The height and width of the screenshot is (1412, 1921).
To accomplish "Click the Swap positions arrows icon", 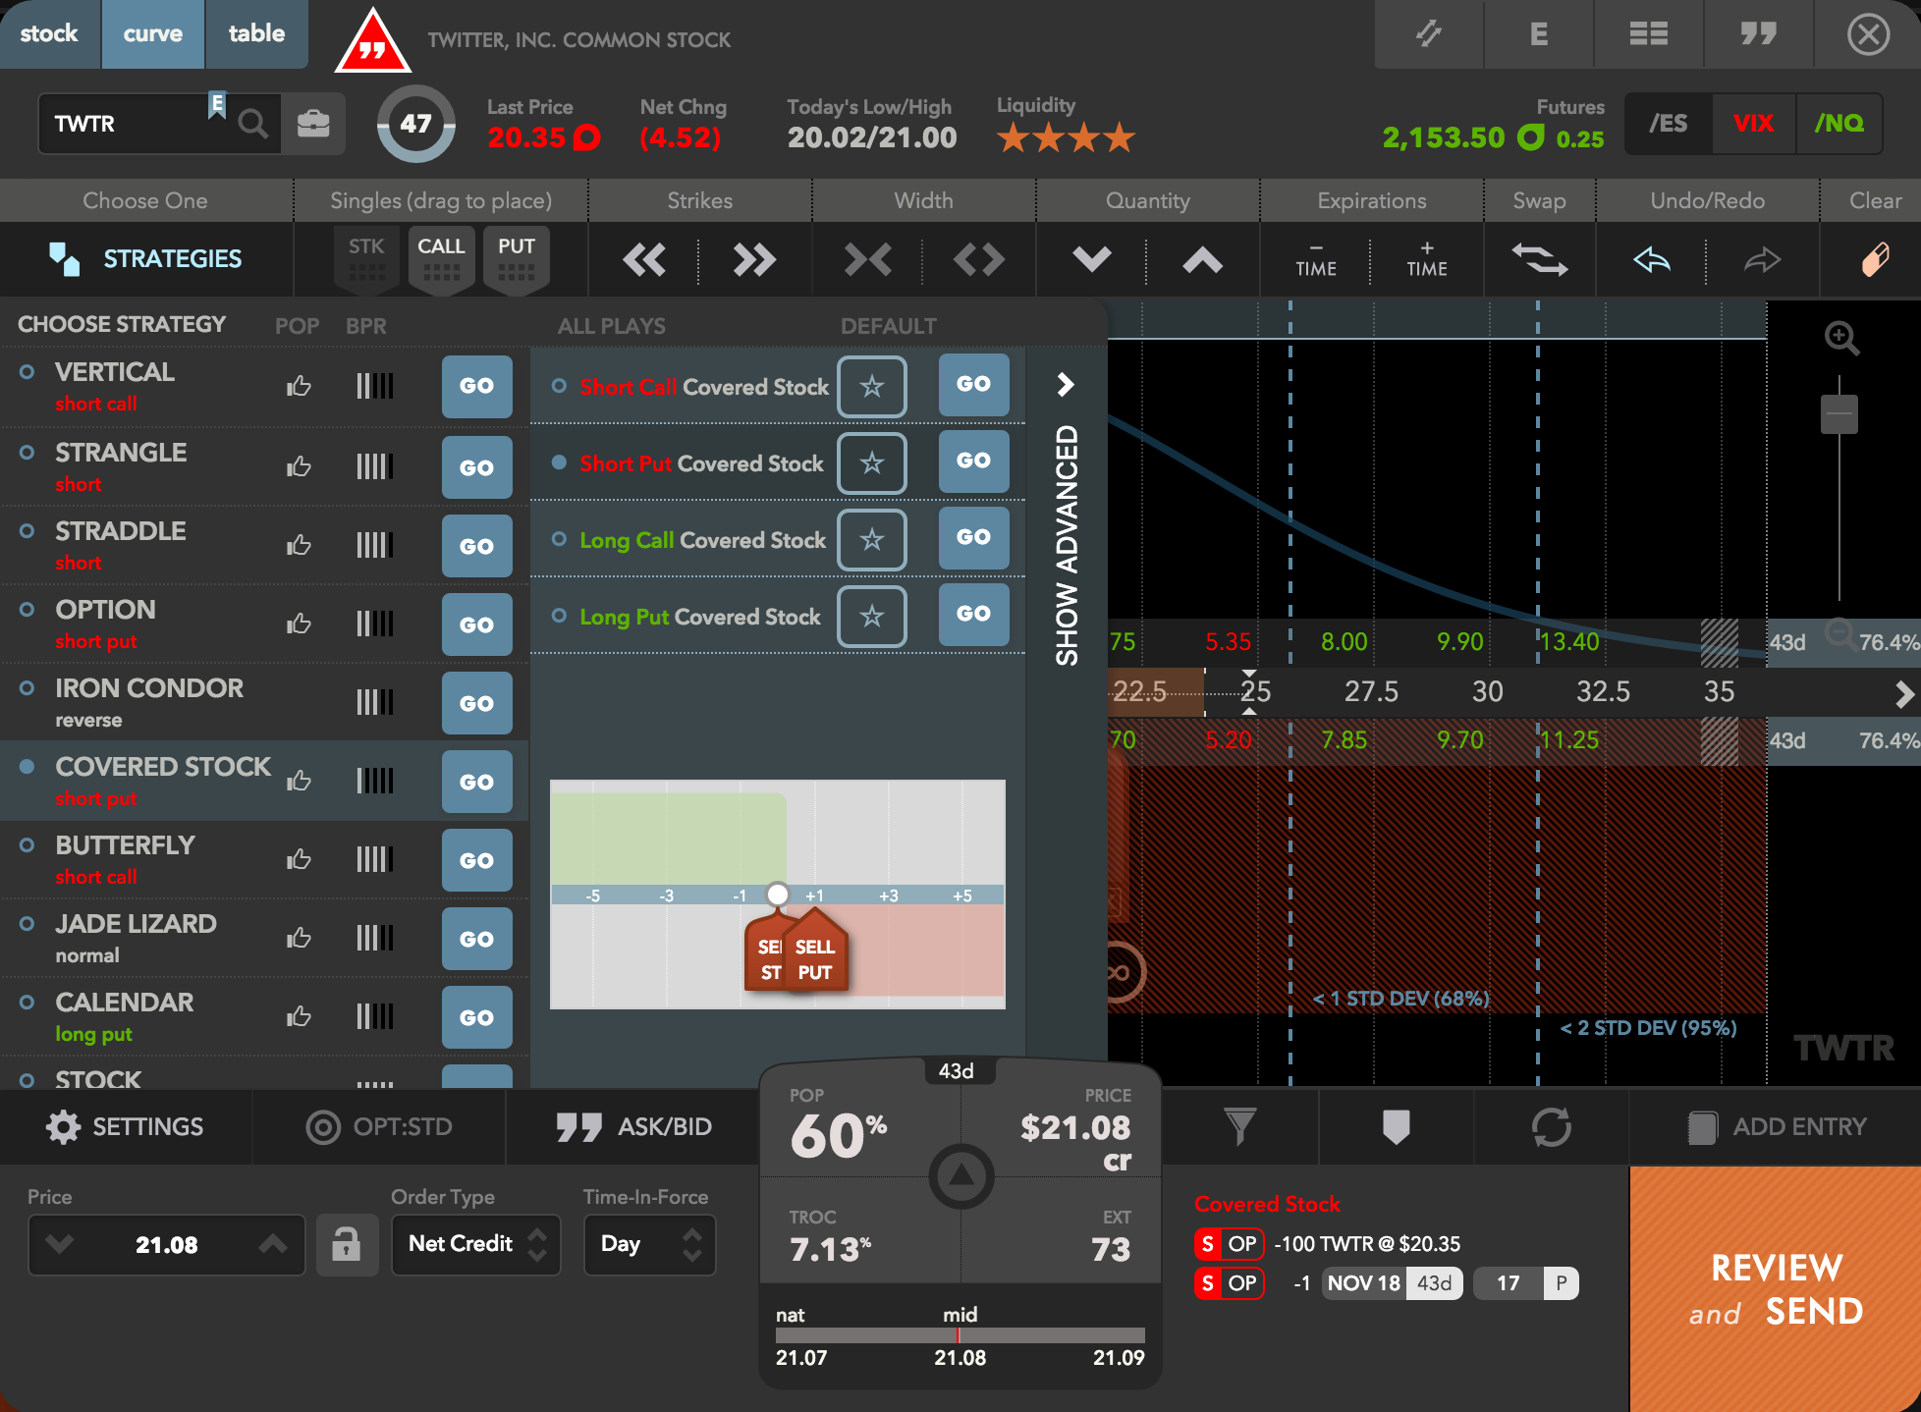I will point(1539,260).
